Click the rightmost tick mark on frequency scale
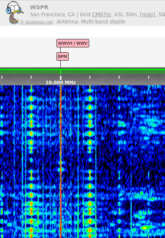 [149, 77]
